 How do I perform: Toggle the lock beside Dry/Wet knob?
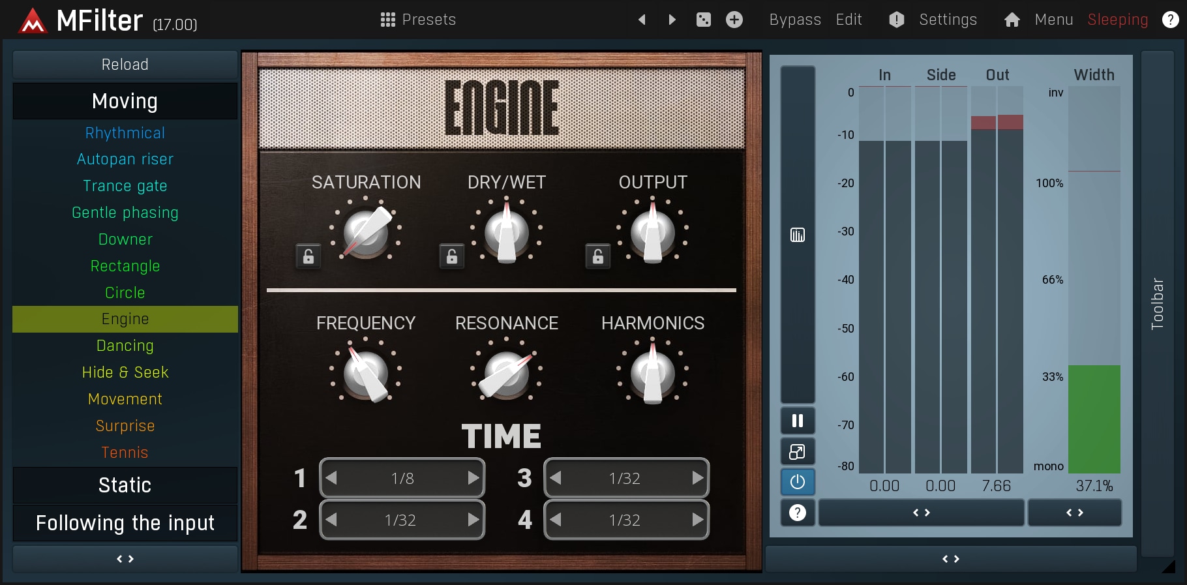(451, 256)
